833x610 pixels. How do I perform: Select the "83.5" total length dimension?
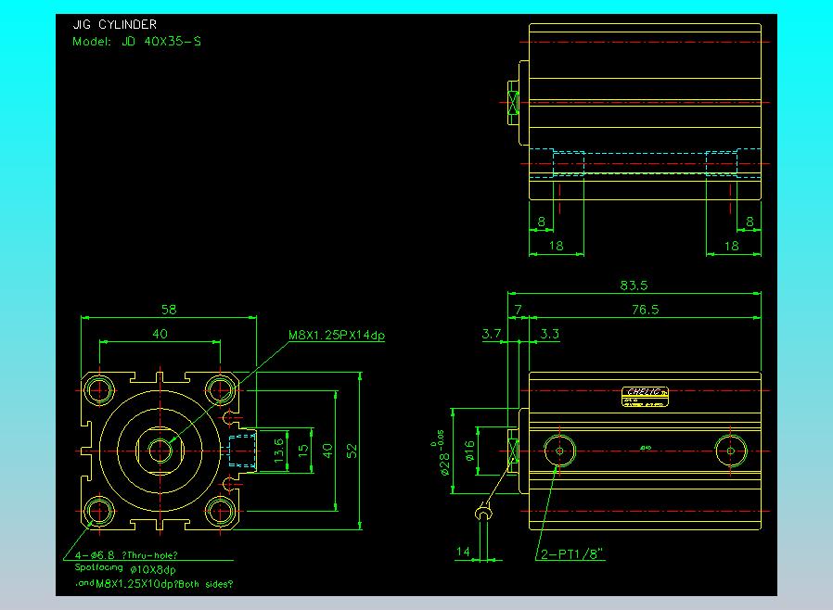(x=634, y=286)
